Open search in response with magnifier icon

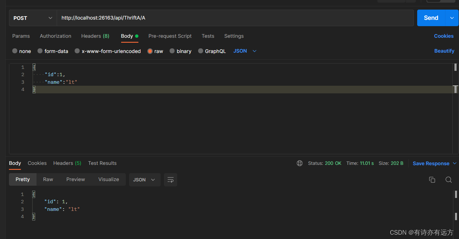(448, 180)
